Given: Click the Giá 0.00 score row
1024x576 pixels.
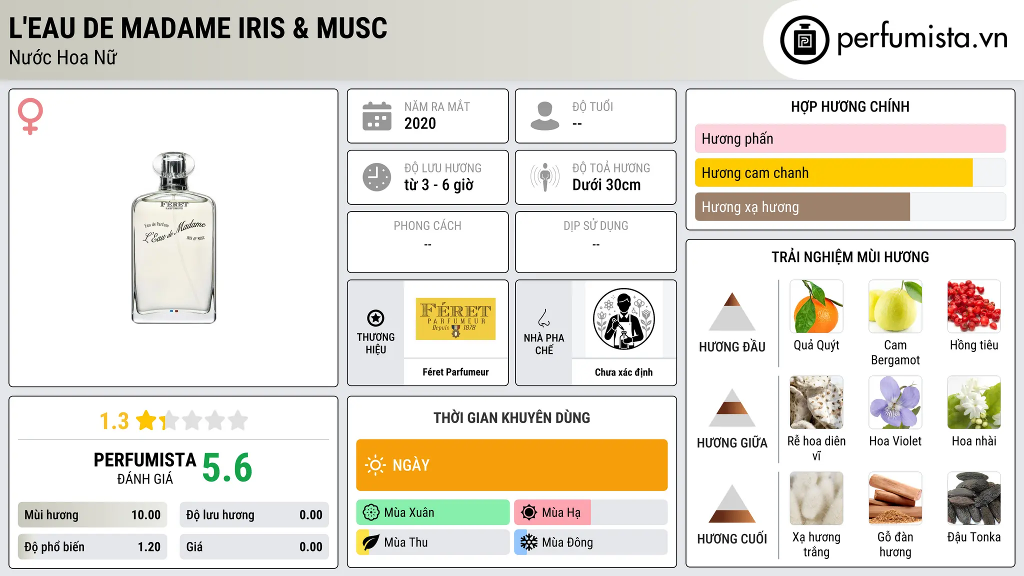Looking at the screenshot, I should pos(254,547).
